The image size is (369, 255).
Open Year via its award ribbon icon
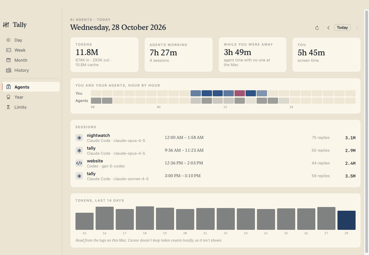coord(8,97)
